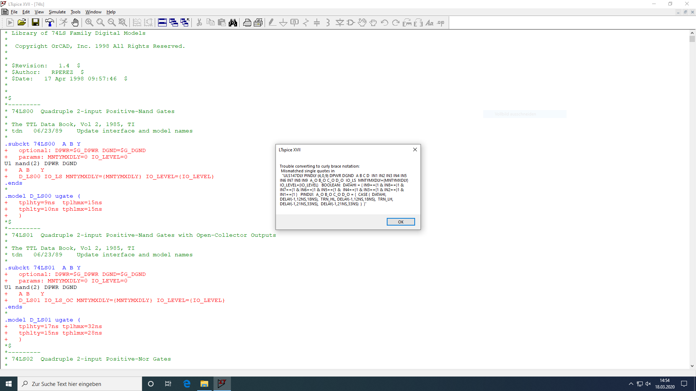Save the file with the floppy disk icon
Screen dimensions: 696x391
coord(36,23)
